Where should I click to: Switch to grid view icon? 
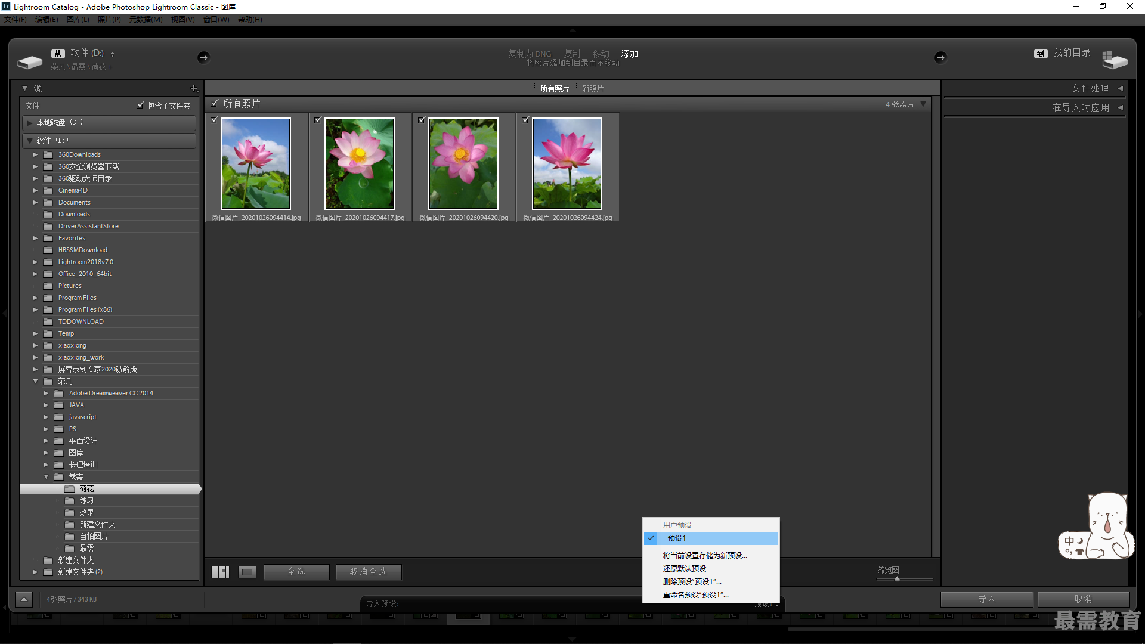220,572
